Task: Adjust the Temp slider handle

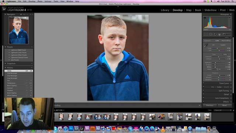Action: [217, 48]
